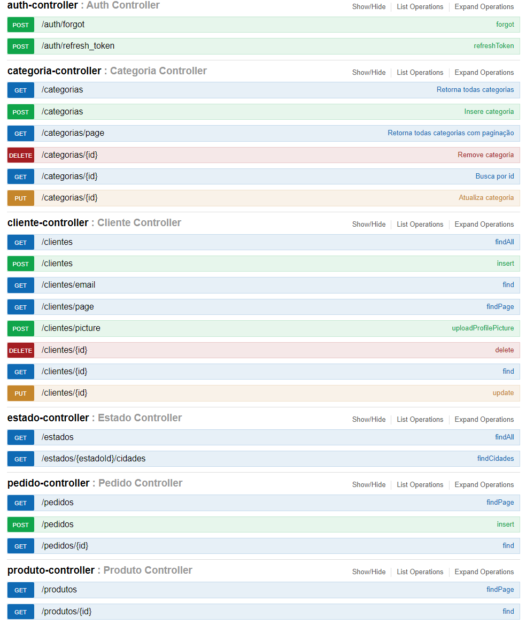526x625 pixels.
Task: Expand Operations for categoria-controller
Action: click(484, 72)
